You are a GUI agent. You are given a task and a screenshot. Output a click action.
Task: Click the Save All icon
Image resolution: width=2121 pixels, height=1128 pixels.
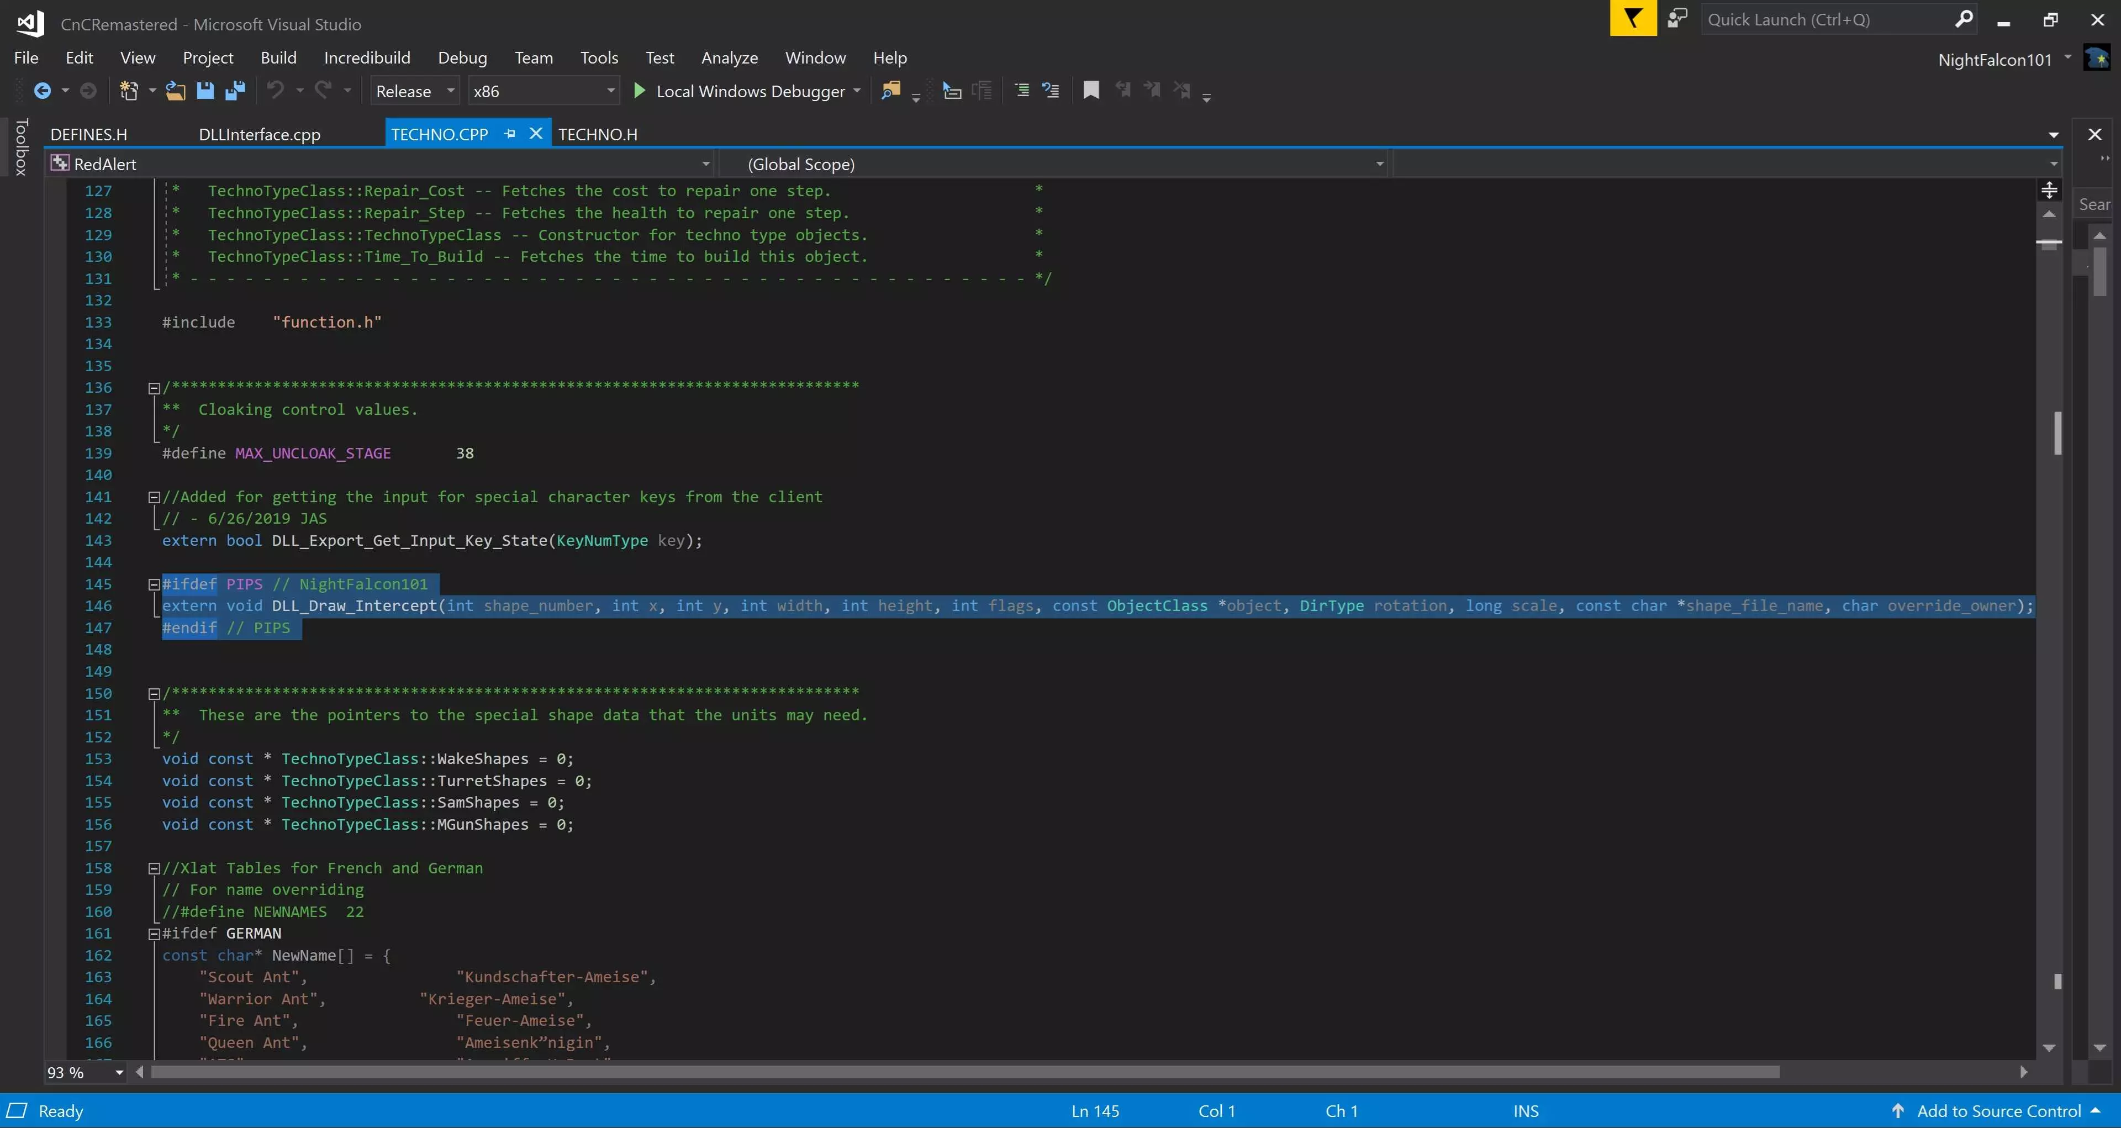click(x=235, y=91)
